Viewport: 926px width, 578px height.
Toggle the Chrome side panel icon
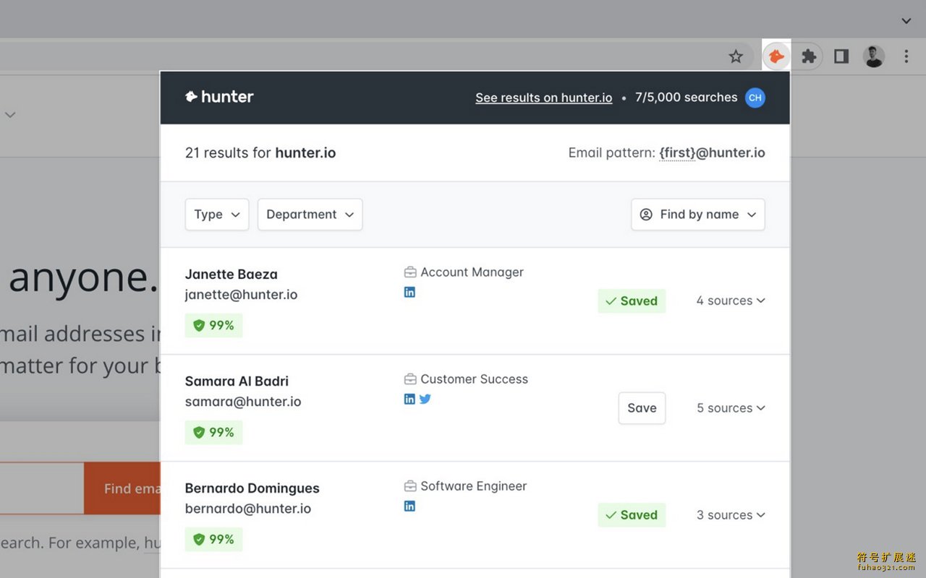[841, 56]
